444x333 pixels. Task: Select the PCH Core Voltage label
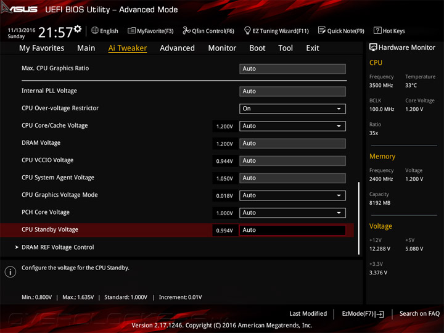click(46, 212)
